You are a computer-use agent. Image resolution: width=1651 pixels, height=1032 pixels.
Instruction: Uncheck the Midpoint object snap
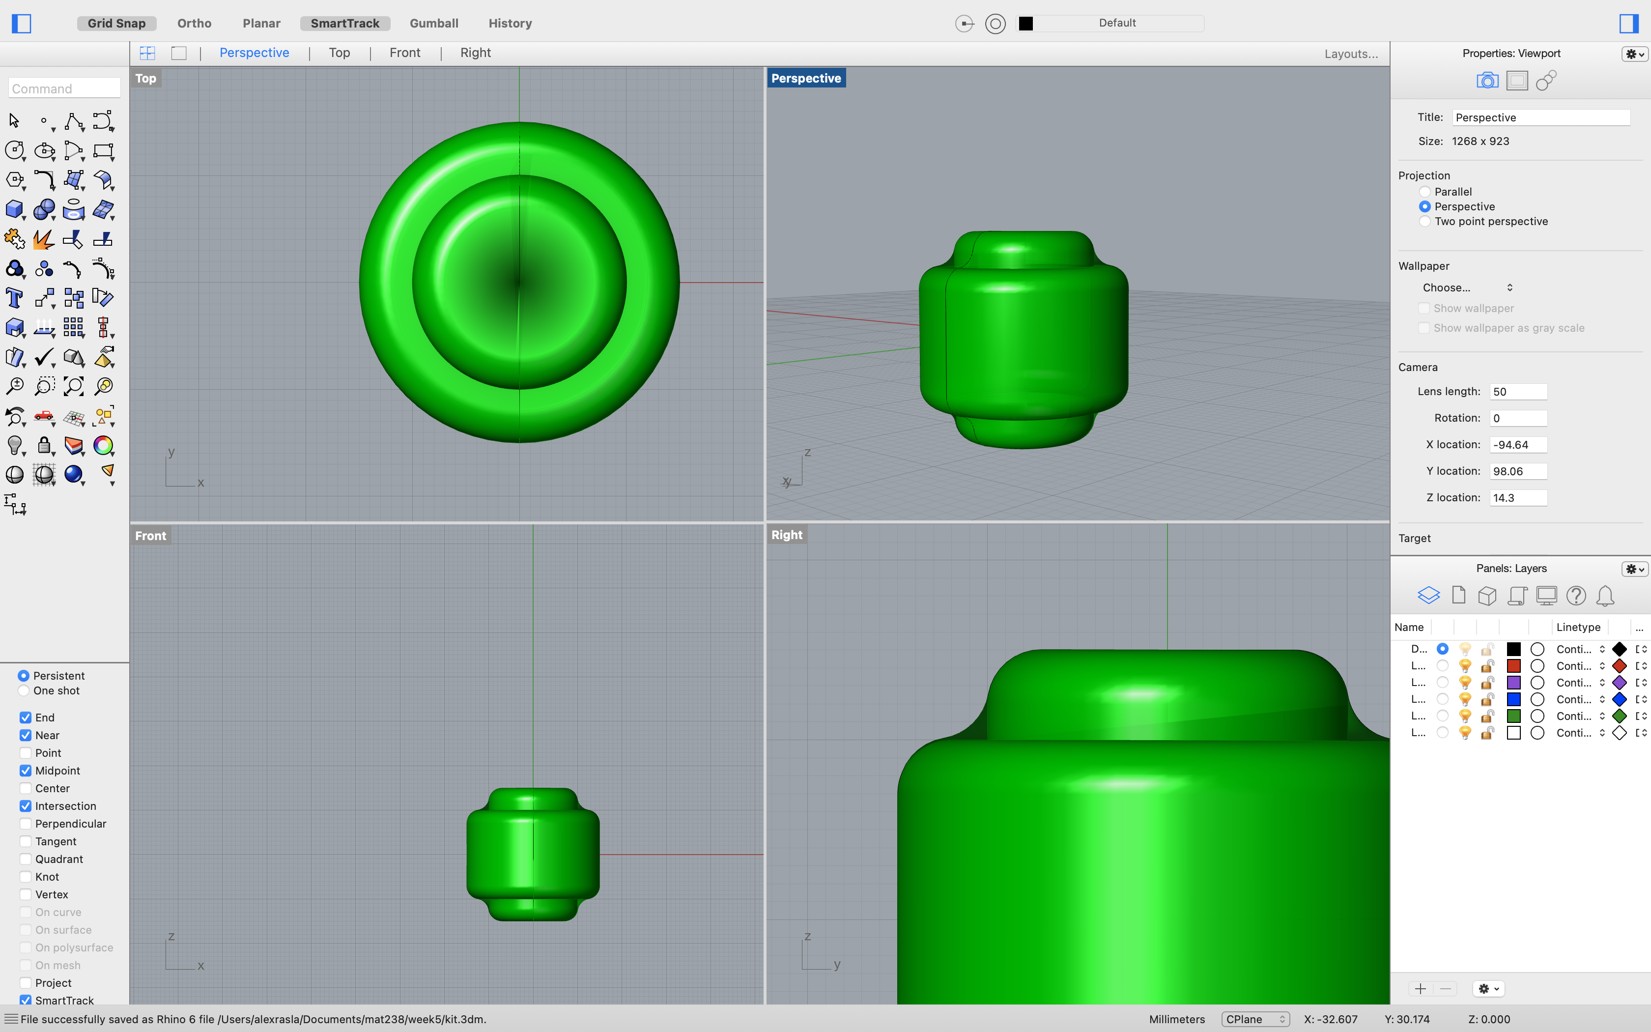tap(25, 771)
